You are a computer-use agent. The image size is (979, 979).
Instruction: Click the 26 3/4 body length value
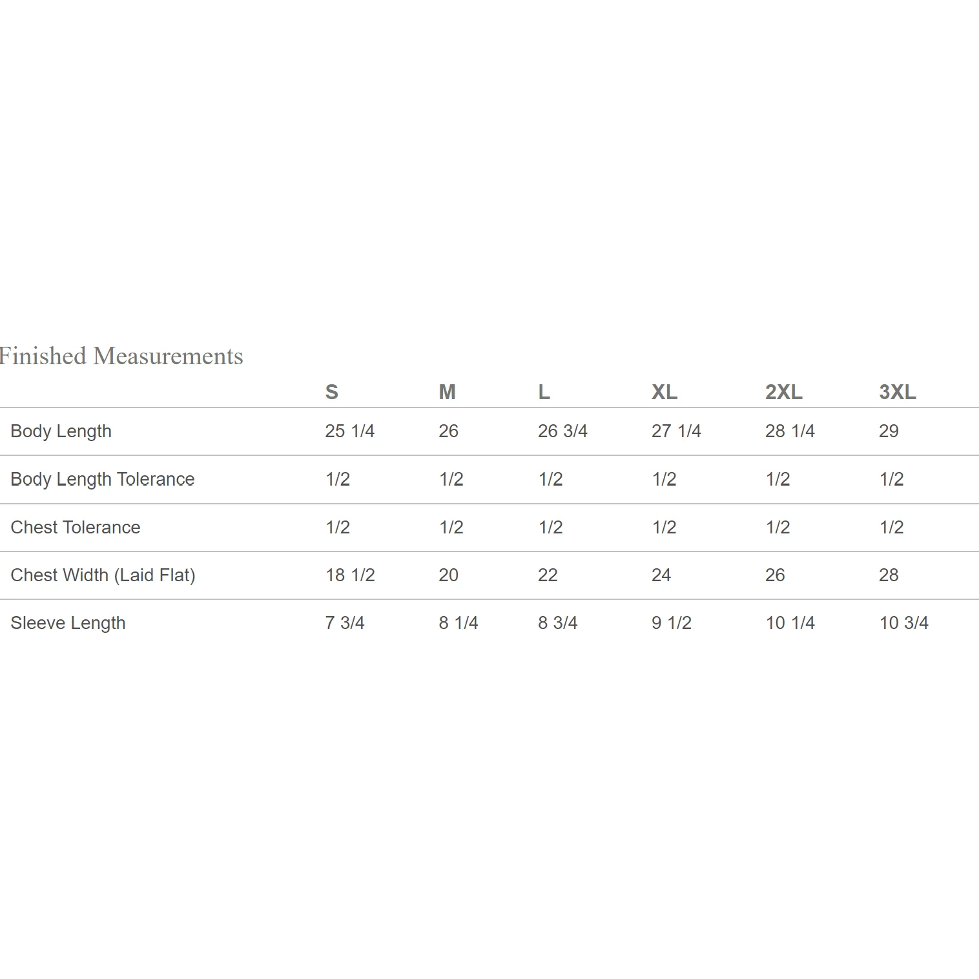click(563, 431)
